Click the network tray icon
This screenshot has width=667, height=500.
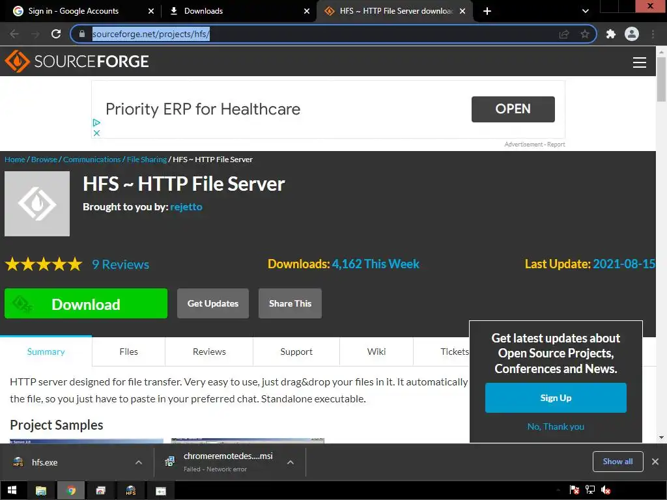tap(590, 490)
